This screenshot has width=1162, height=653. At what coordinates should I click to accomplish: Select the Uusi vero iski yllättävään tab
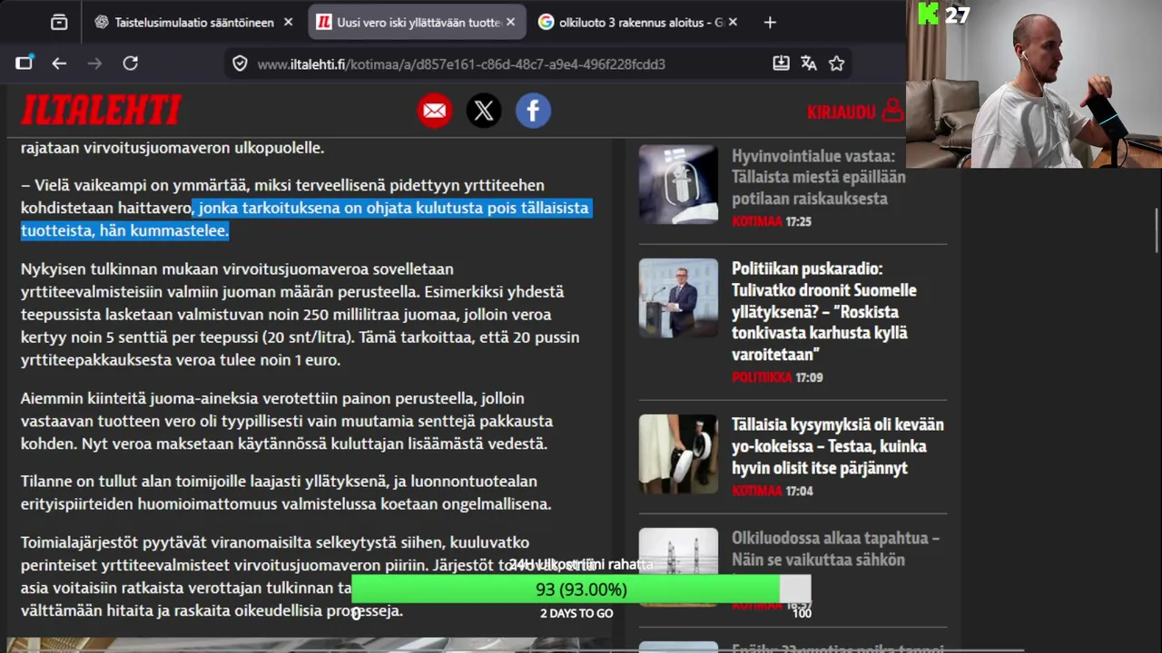[x=418, y=22]
